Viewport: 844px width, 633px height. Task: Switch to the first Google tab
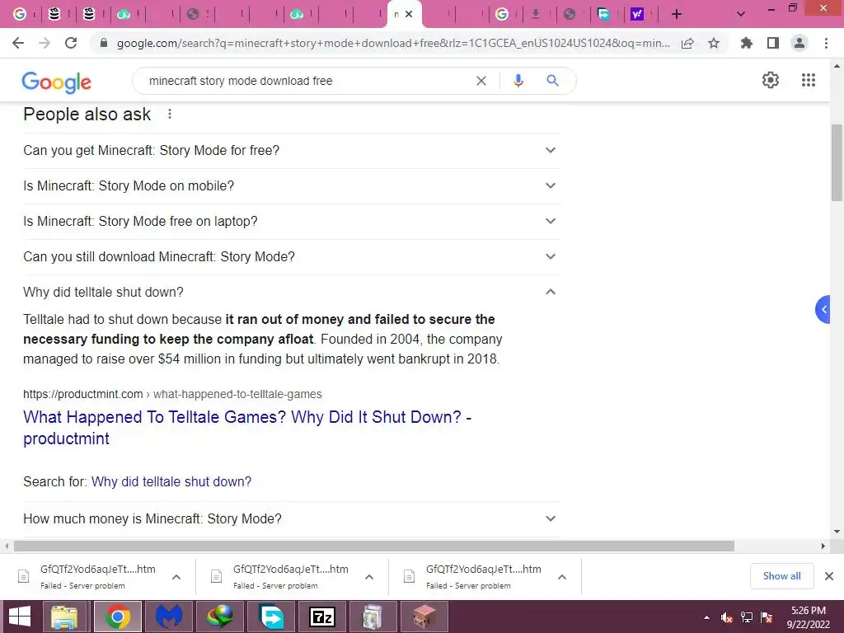[x=20, y=15]
